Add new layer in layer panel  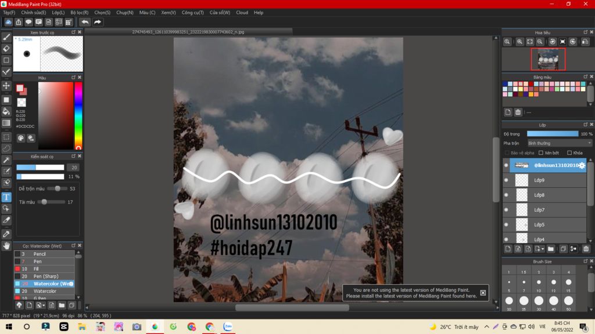508,249
